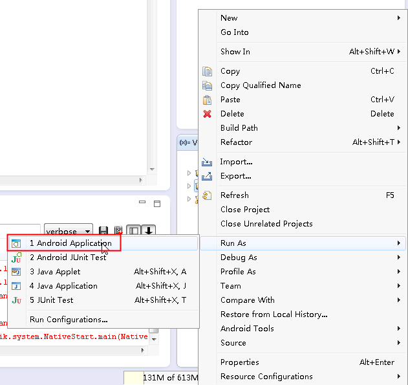
Task: Save the LogCat log with floppy icon
Action: pos(103,230)
